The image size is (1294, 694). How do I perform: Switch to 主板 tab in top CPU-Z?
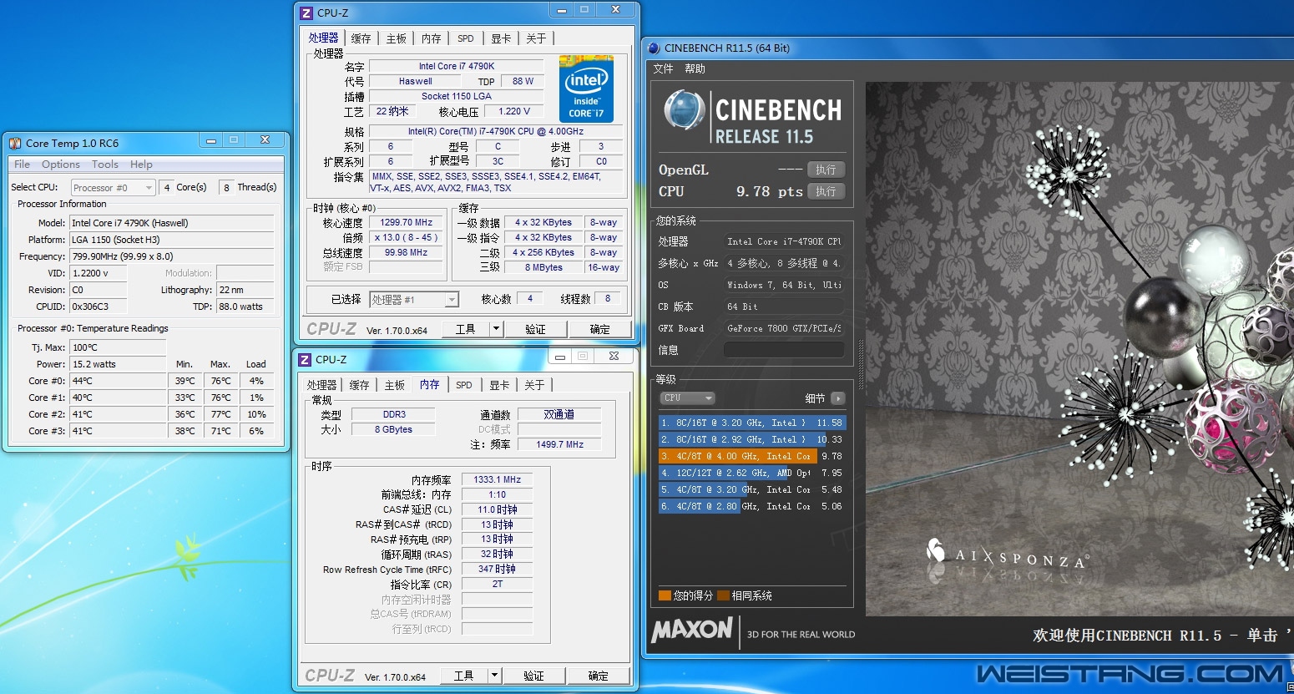coord(397,38)
